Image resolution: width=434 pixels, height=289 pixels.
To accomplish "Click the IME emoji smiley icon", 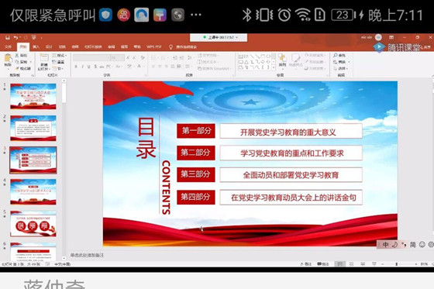I will [x=422, y=244].
